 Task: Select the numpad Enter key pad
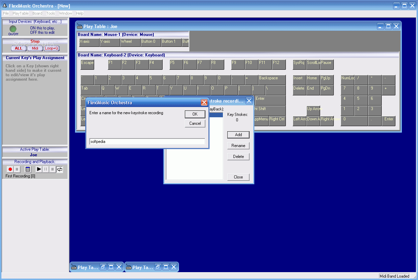(x=389, y=121)
